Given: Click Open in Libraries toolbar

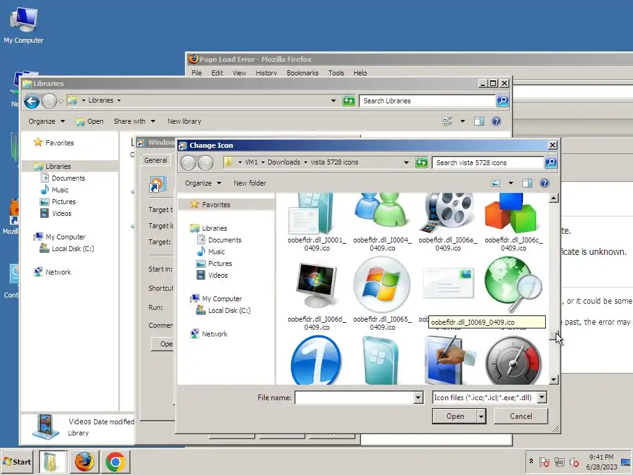Looking at the screenshot, I should coord(90,122).
